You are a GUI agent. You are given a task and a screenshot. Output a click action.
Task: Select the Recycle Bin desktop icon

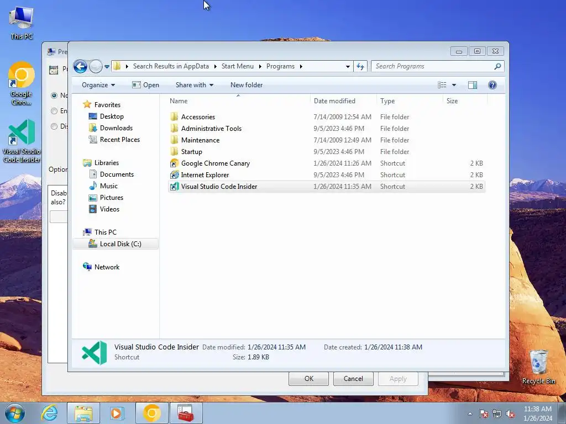tap(538, 367)
